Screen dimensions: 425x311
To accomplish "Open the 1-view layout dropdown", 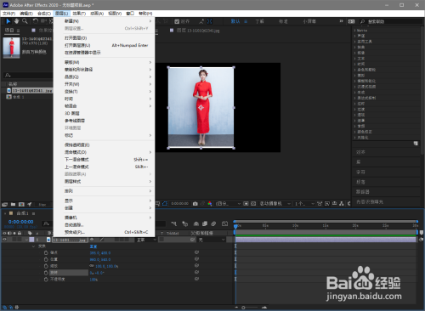I will 304,204.
